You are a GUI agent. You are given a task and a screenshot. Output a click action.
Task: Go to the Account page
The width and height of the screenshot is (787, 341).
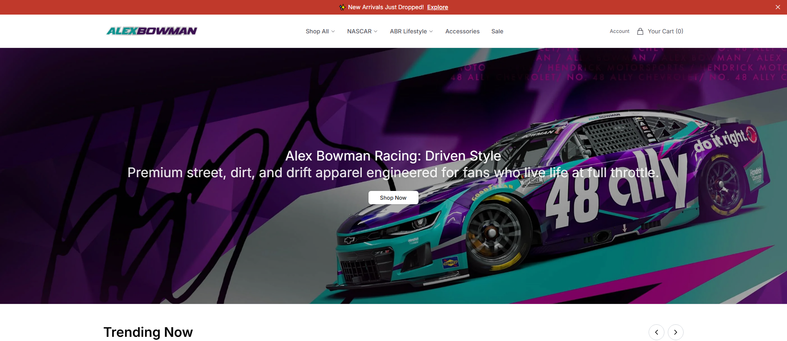pyautogui.click(x=619, y=31)
